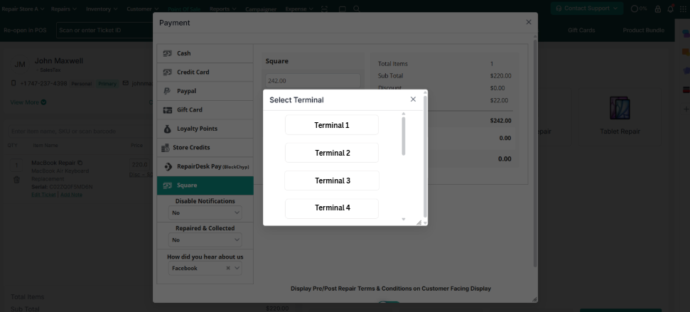Viewport: 690px width, 312px height.
Task: Close the Payment dialog
Action: point(529,22)
